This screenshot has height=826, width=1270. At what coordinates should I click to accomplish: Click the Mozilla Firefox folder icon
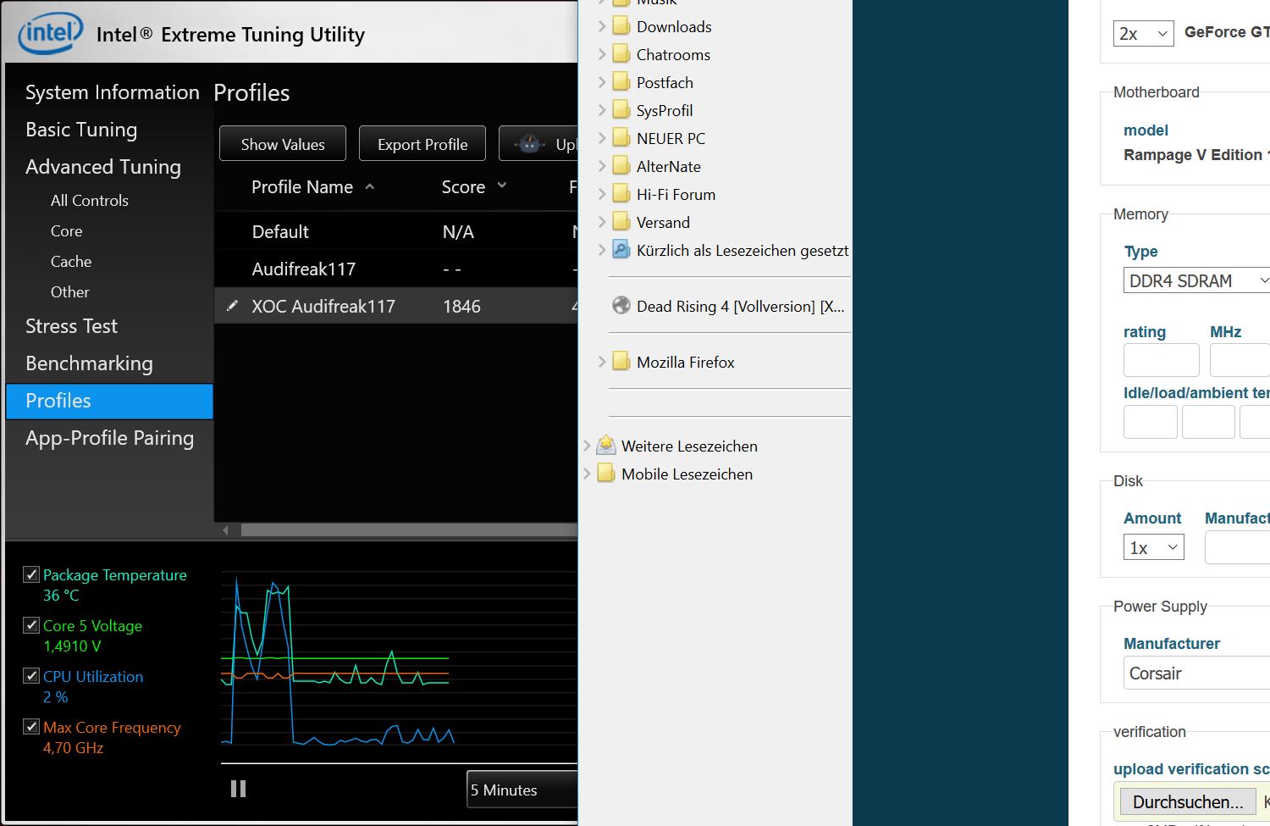[x=621, y=362]
